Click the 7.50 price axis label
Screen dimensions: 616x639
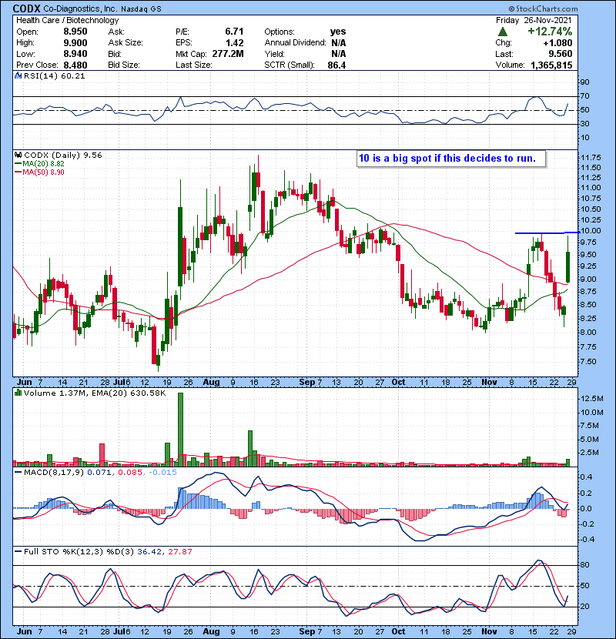pos(588,362)
